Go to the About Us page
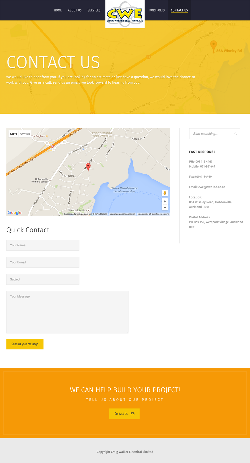The image size is (250, 463). click(x=75, y=10)
